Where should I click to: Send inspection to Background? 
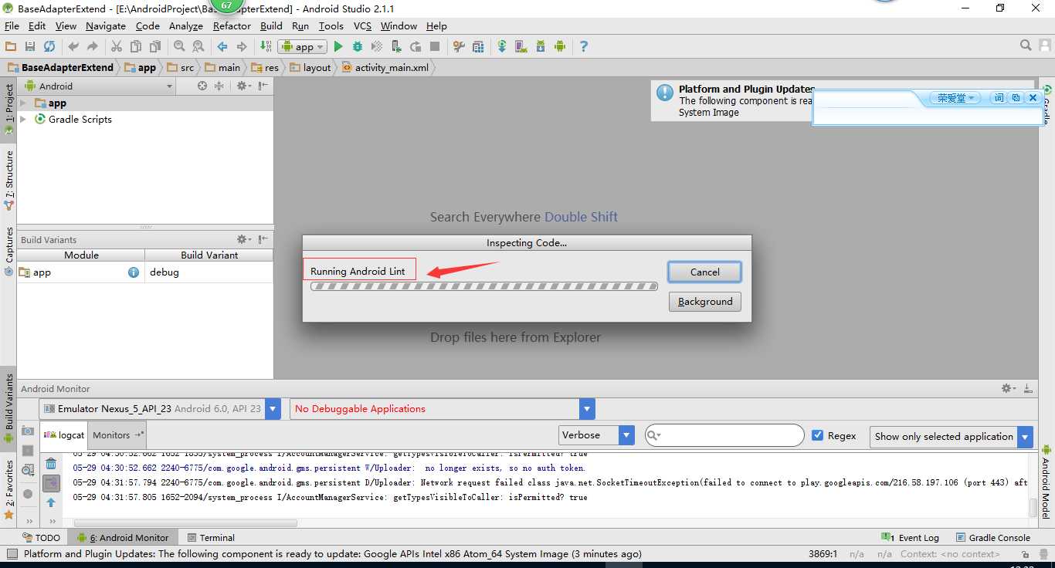(704, 302)
